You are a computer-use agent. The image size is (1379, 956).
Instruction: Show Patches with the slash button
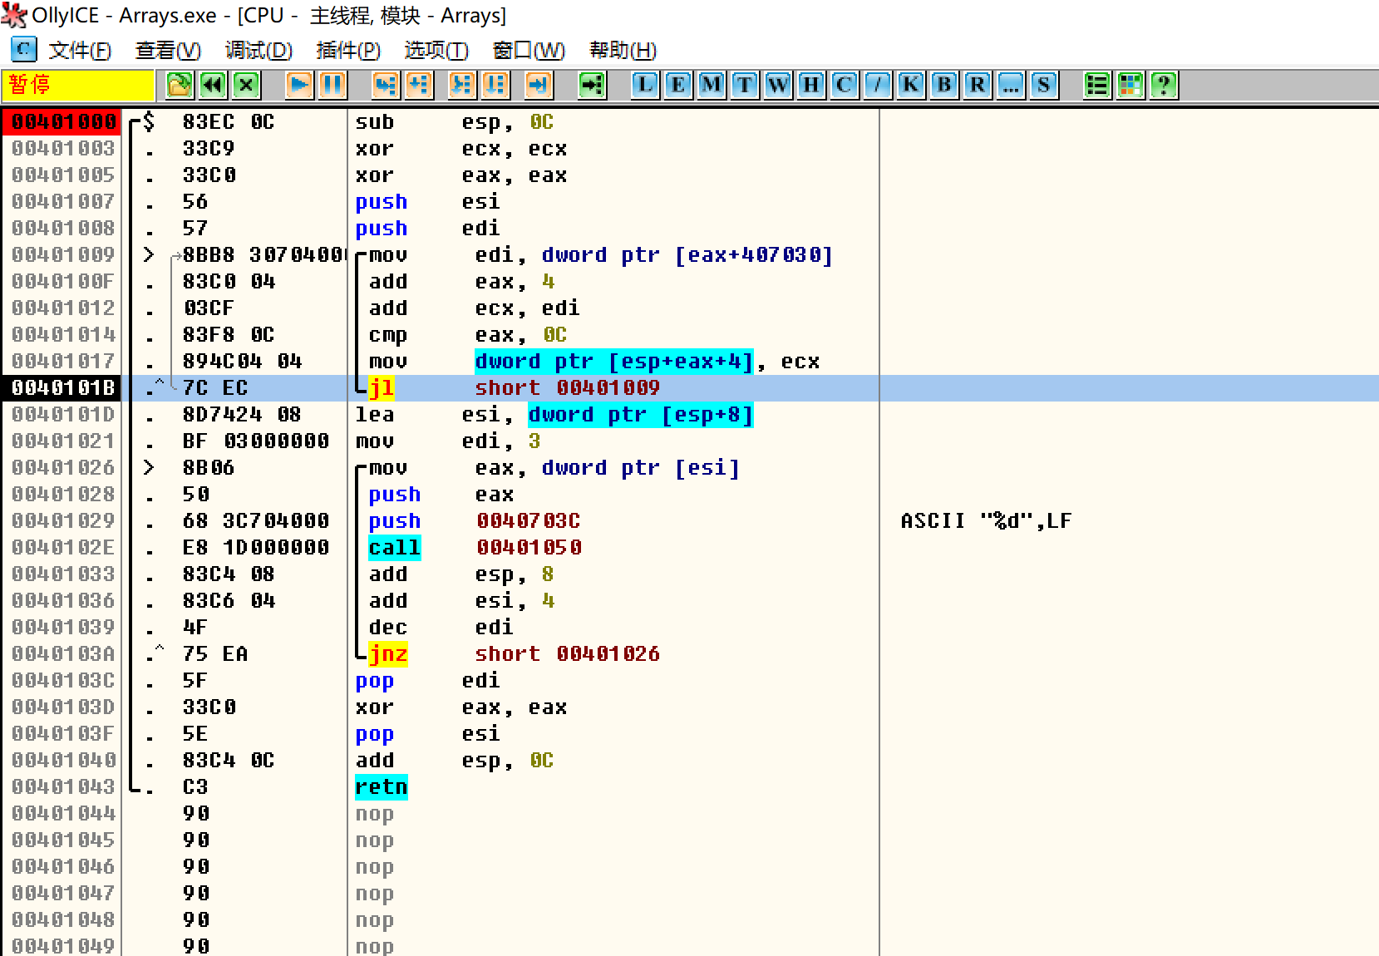click(878, 85)
